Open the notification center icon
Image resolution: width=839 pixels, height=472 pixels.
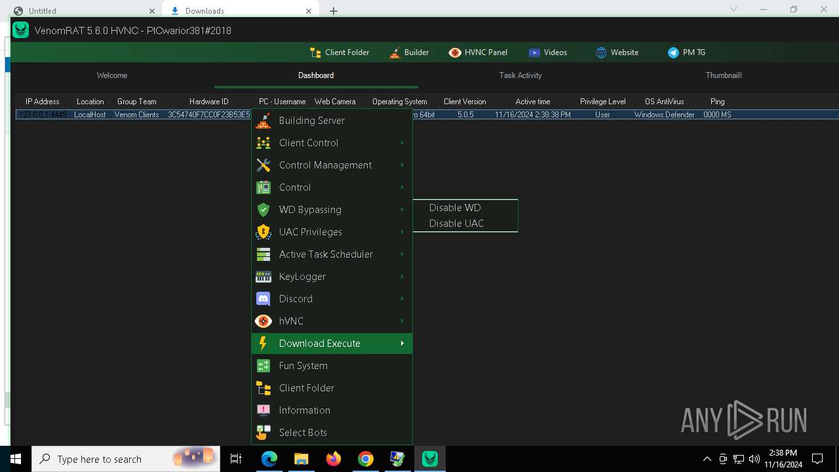point(817,459)
